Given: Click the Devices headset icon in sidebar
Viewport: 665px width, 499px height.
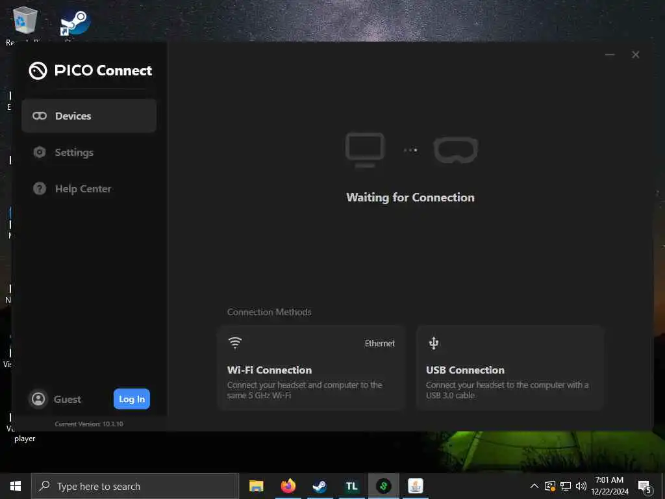Looking at the screenshot, I should pyautogui.click(x=40, y=116).
